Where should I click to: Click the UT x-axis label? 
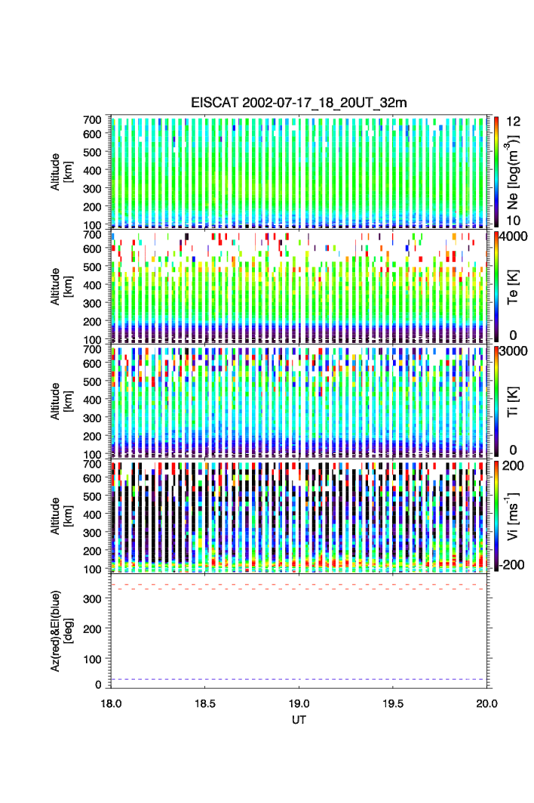point(299,720)
